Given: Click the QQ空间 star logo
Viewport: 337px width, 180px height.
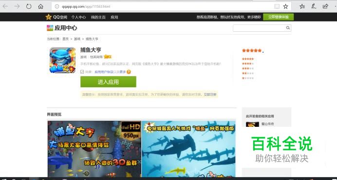Looking at the screenshot, I should (49, 17).
